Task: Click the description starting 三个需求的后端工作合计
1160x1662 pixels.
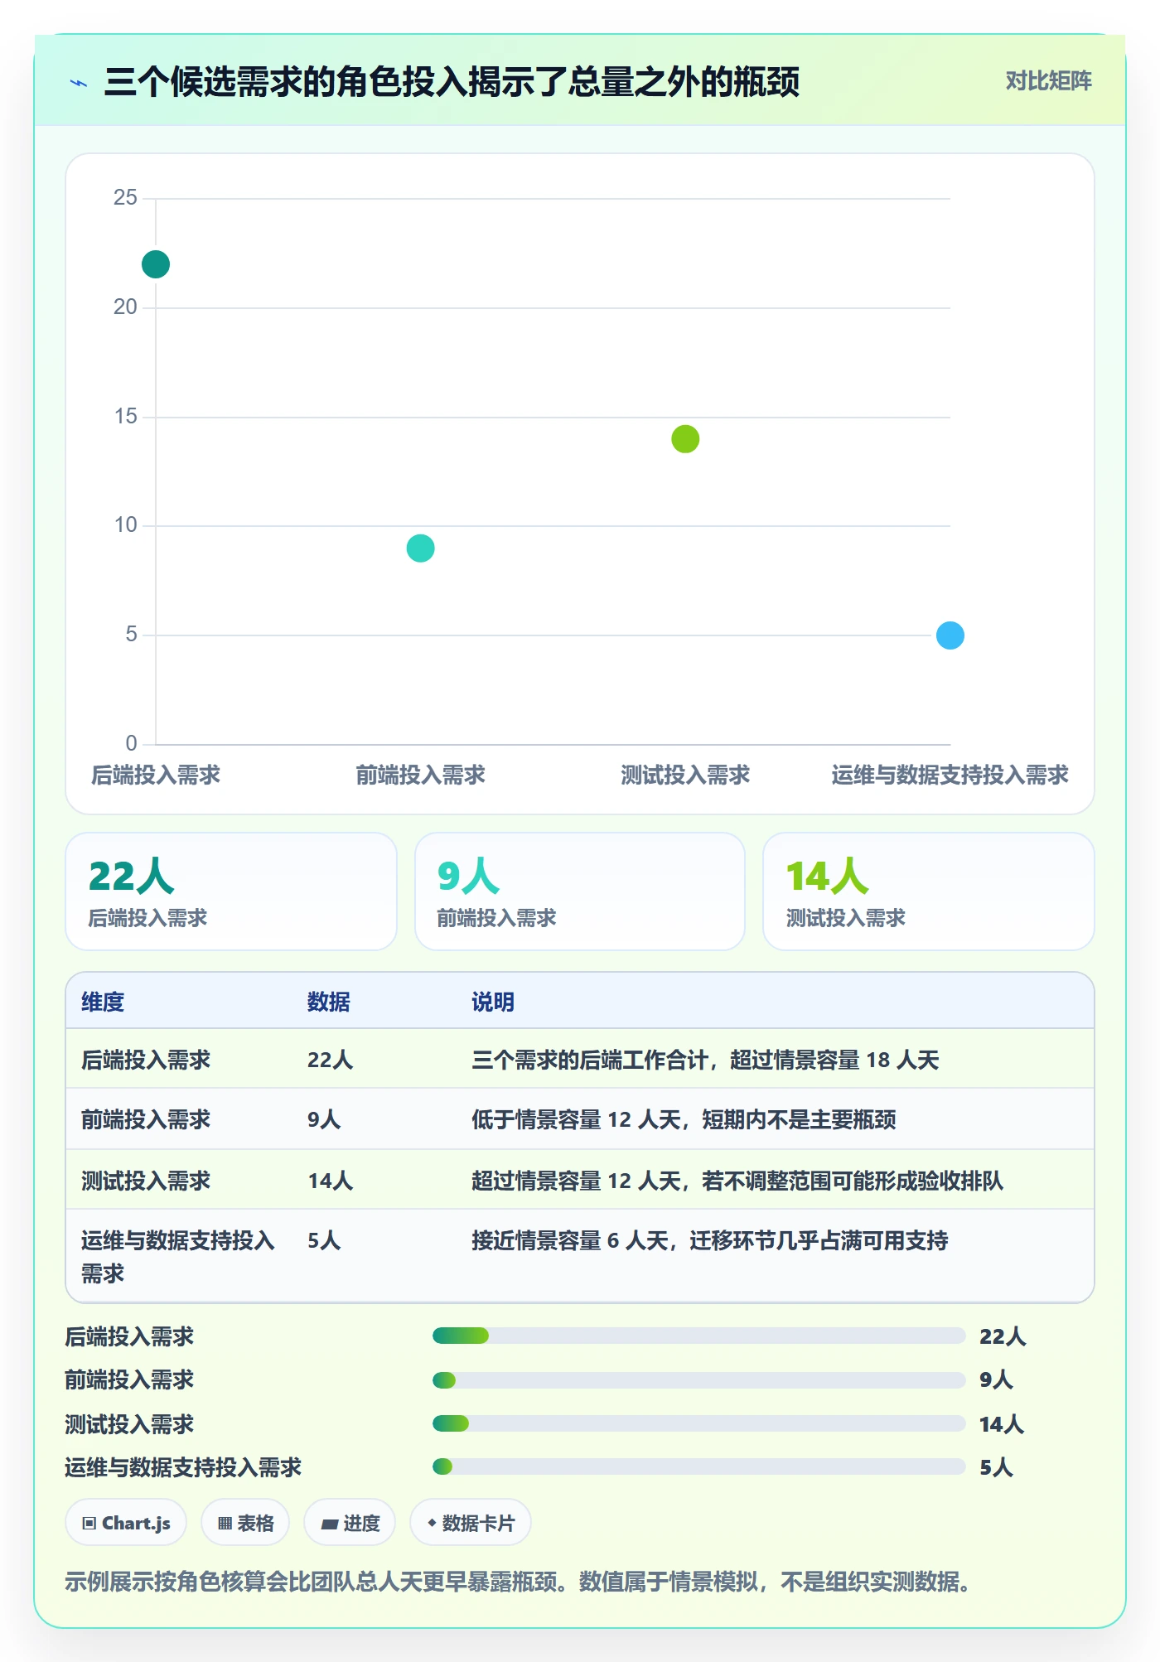Action: pyautogui.click(x=705, y=1060)
